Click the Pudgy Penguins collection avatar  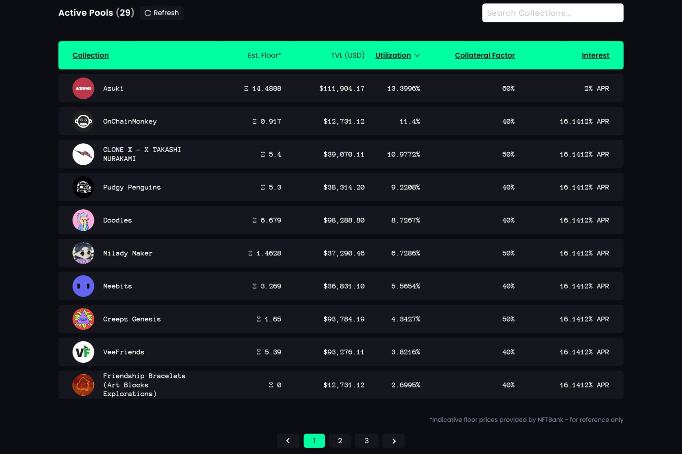click(x=83, y=187)
